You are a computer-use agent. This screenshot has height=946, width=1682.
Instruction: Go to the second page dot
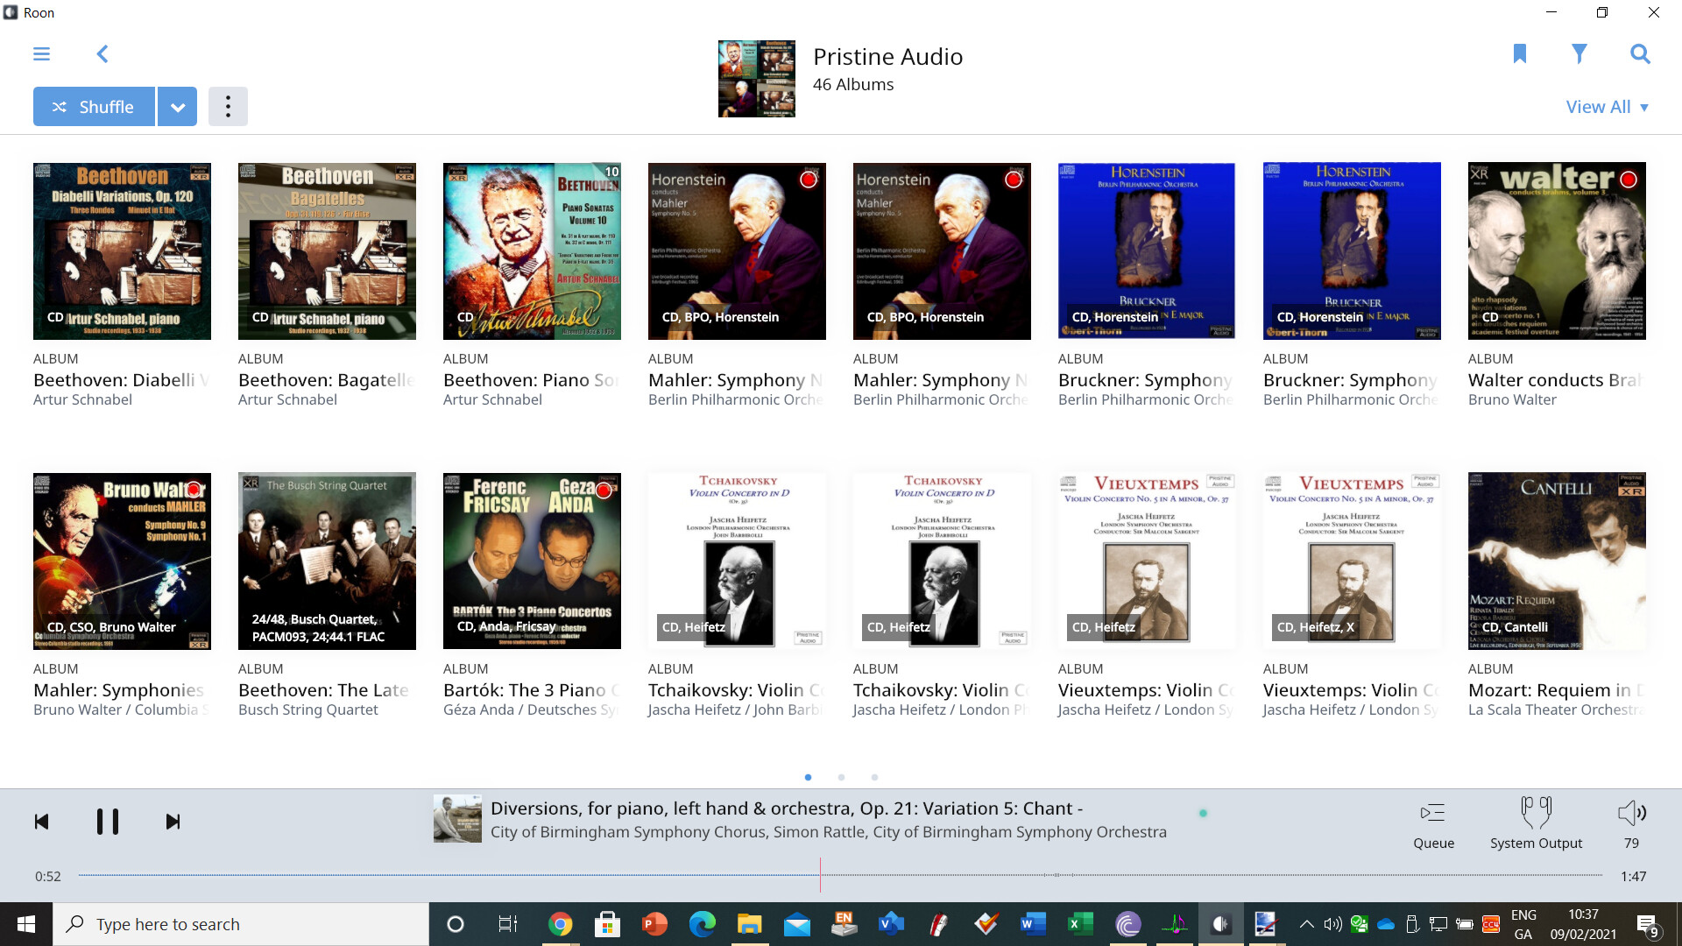pyautogui.click(x=841, y=778)
